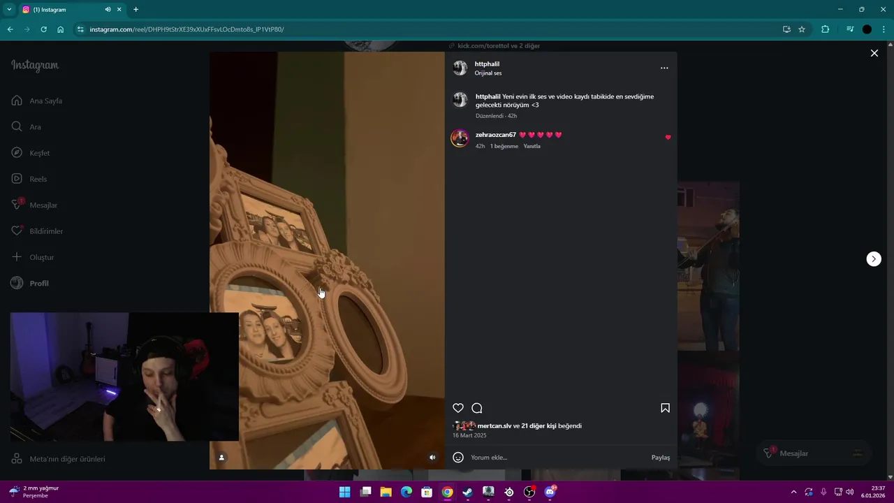
Task: Open mertcan.slv from the likes line
Action: 494,425
